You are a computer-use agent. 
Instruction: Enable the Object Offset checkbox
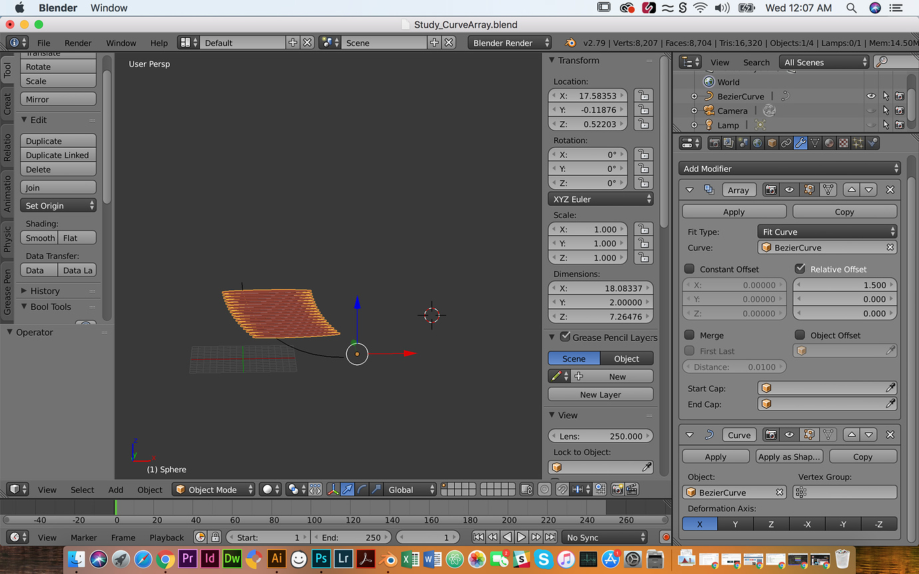(800, 335)
